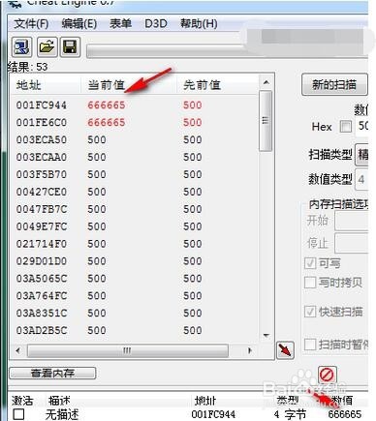Select result row 021714F0
The image size is (376, 421).
135,244
